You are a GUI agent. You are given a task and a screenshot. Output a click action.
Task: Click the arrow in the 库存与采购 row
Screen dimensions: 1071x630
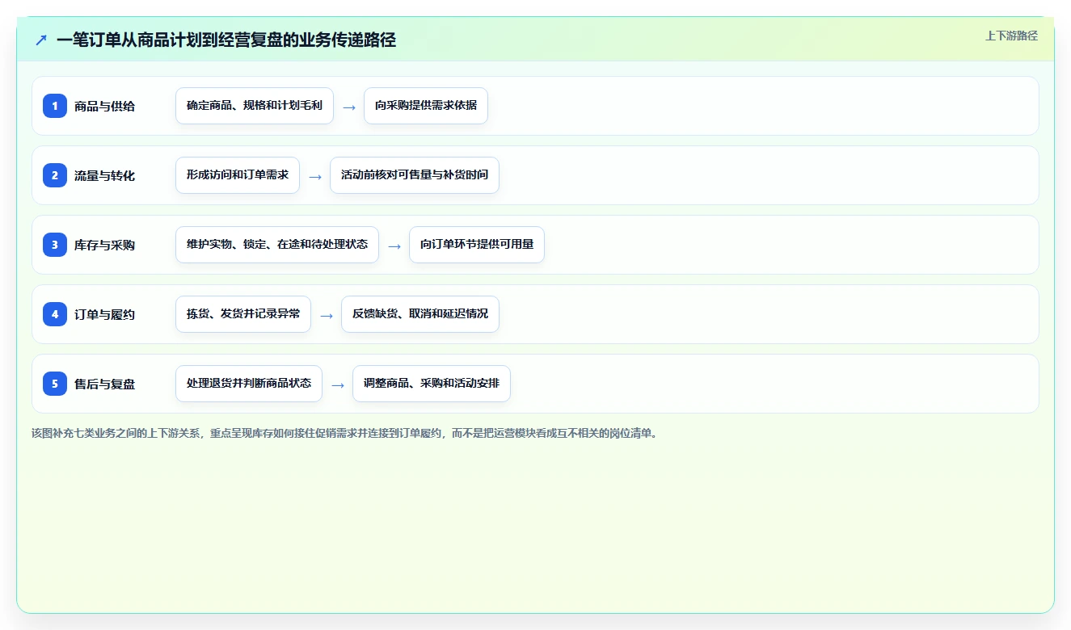click(394, 246)
